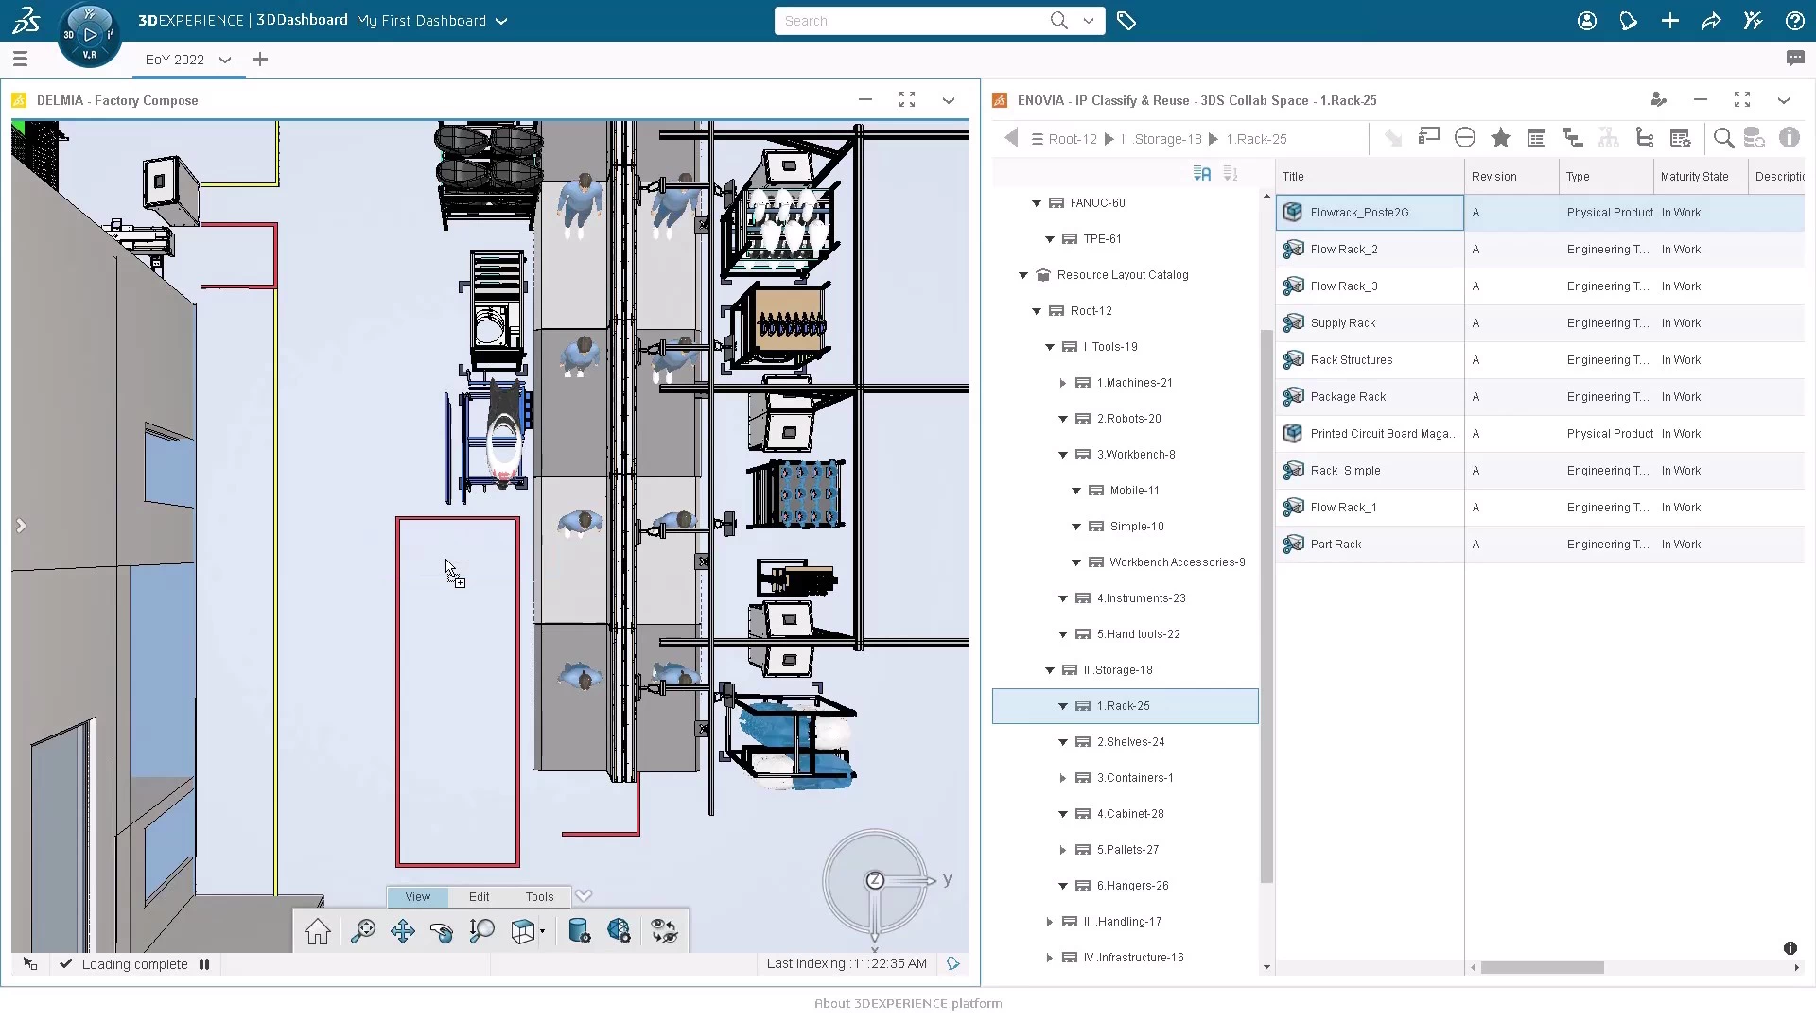
Task: Toggle alphabetical sorting above the ENOVIA list
Action: 1202,173
